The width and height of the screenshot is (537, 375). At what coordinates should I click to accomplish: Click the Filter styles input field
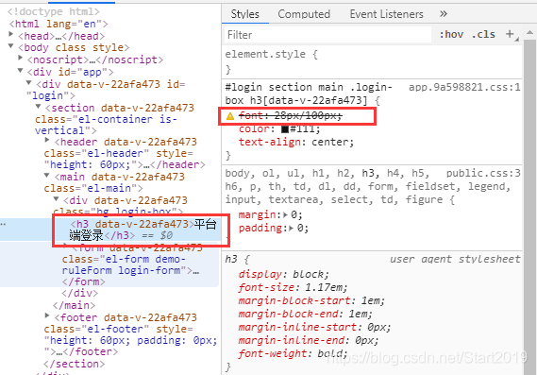pyautogui.click(x=327, y=35)
